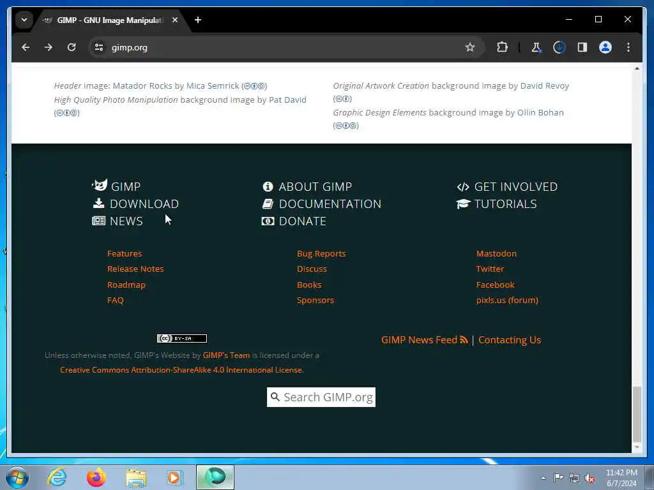654x490 pixels.
Task: Open the FAQ link
Action: pyautogui.click(x=116, y=300)
